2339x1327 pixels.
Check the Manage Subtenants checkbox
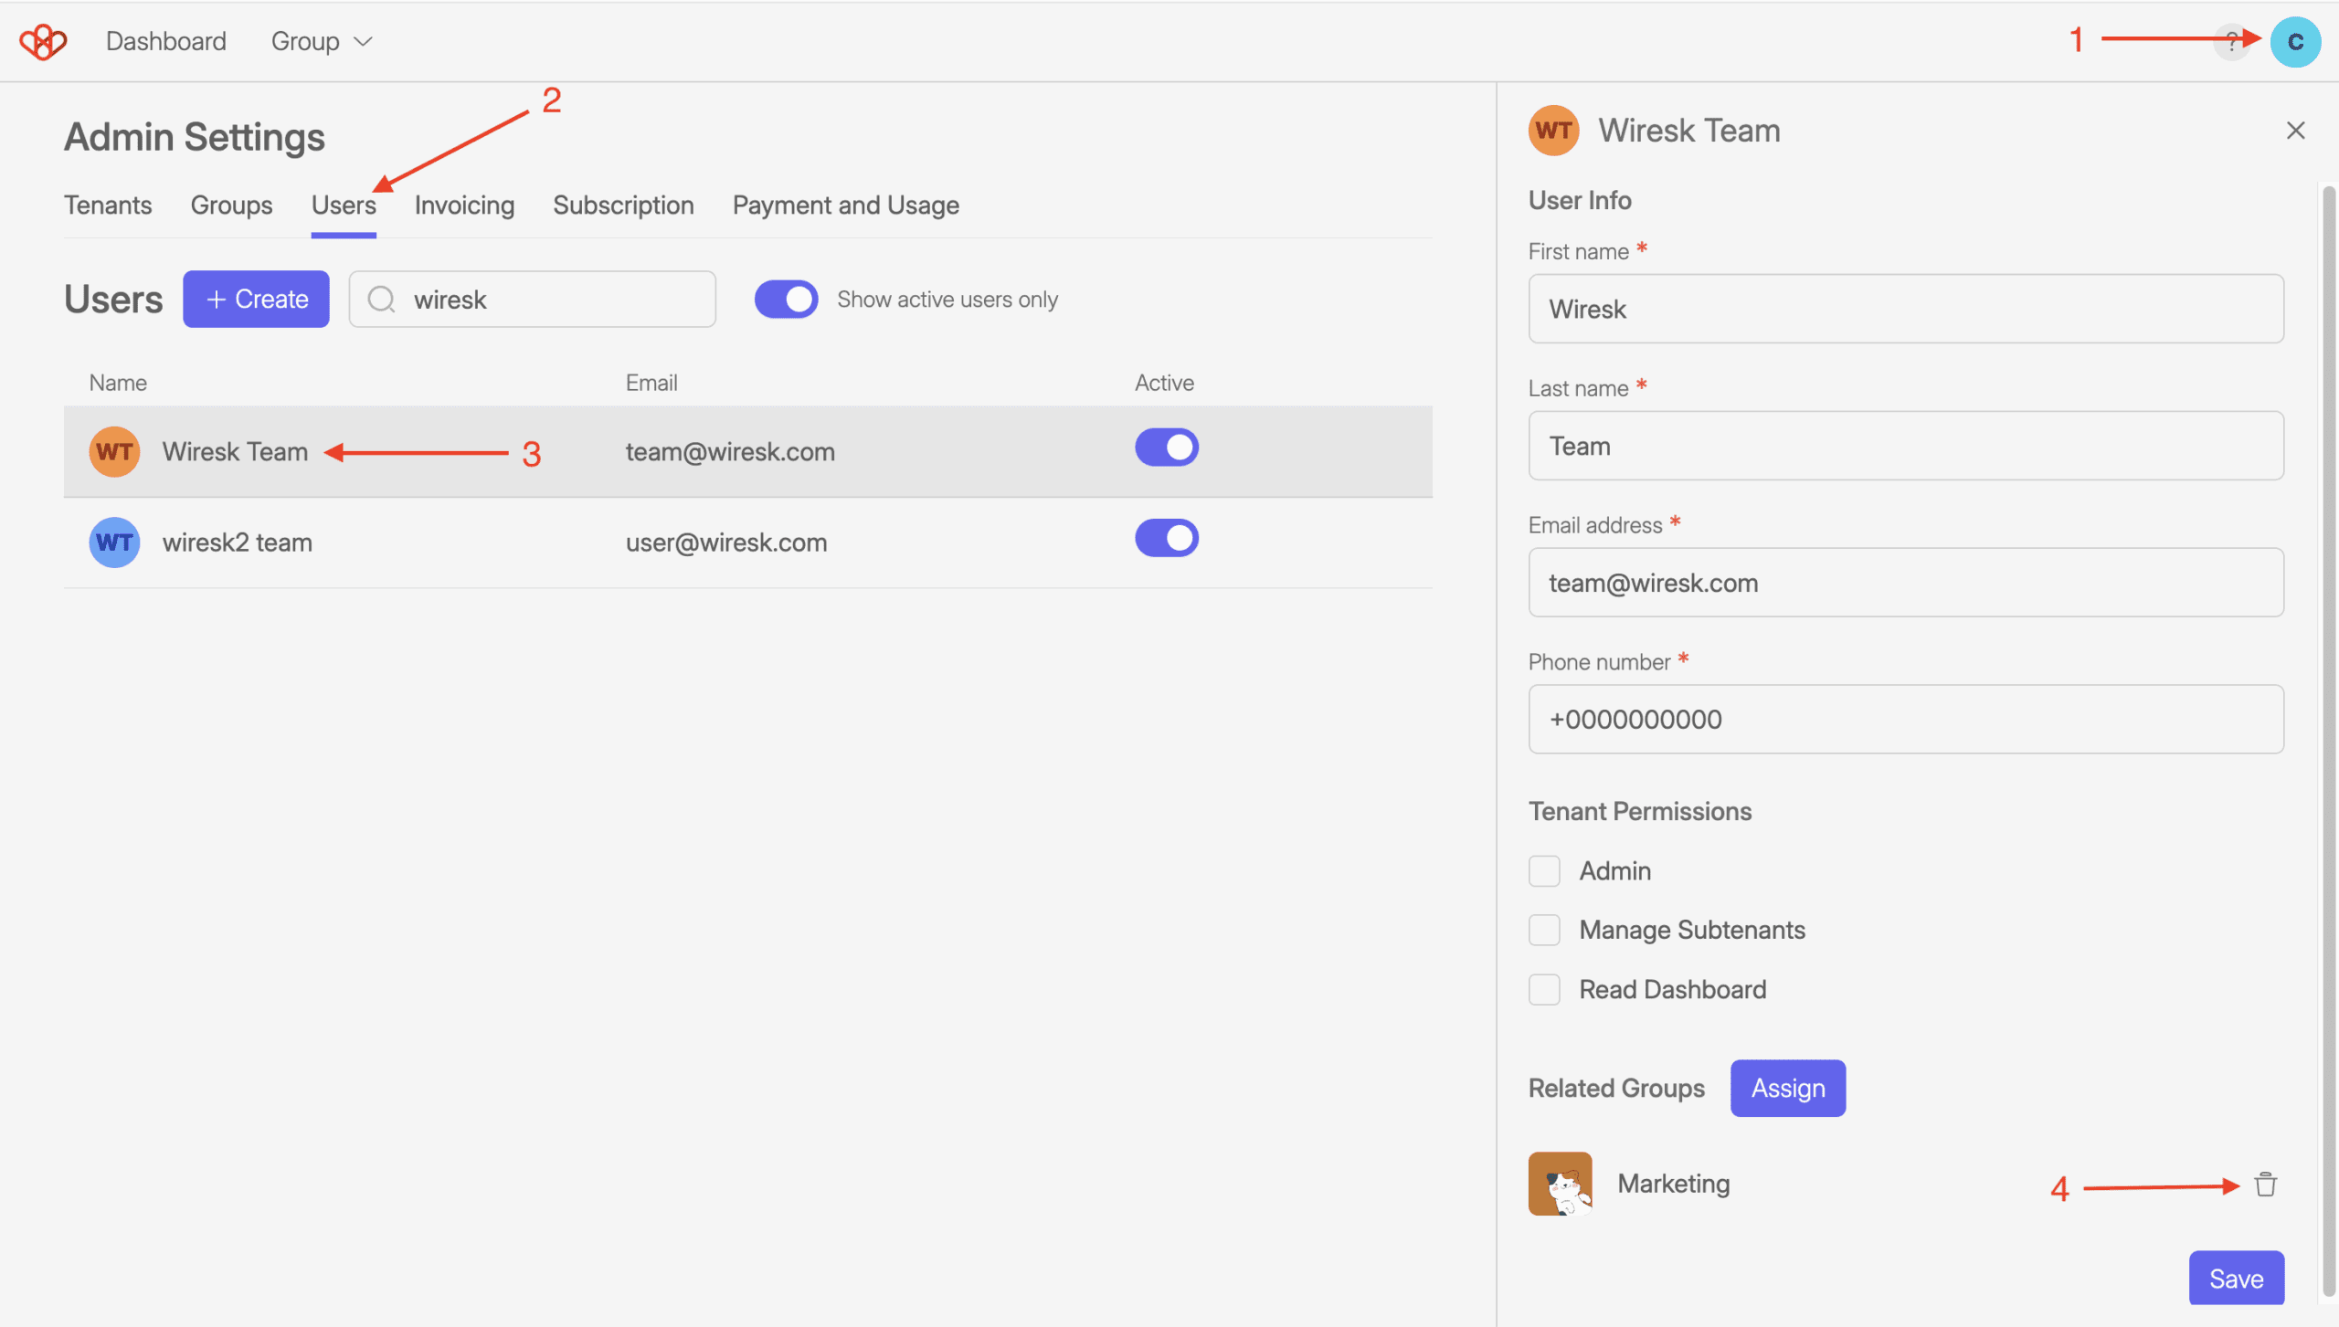pyautogui.click(x=1544, y=931)
